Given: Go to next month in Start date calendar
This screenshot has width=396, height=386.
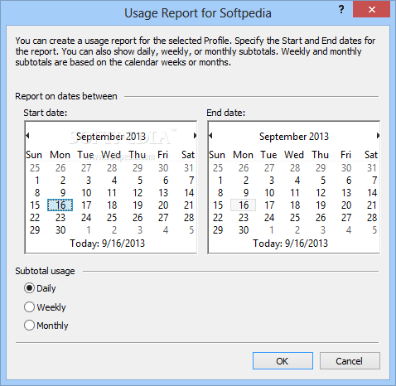Looking at the screenshot, I should click(x=195, y=135).
